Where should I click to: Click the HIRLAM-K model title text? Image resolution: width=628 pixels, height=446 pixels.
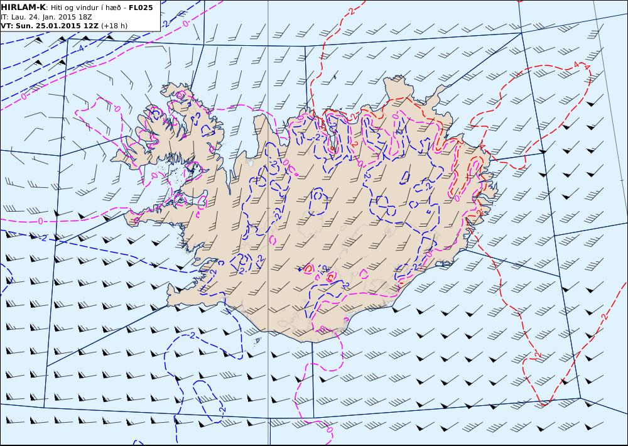coord(24,8)
